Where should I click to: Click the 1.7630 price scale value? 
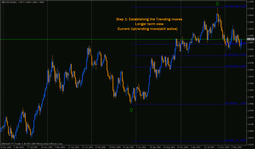(x=251, y=90)
